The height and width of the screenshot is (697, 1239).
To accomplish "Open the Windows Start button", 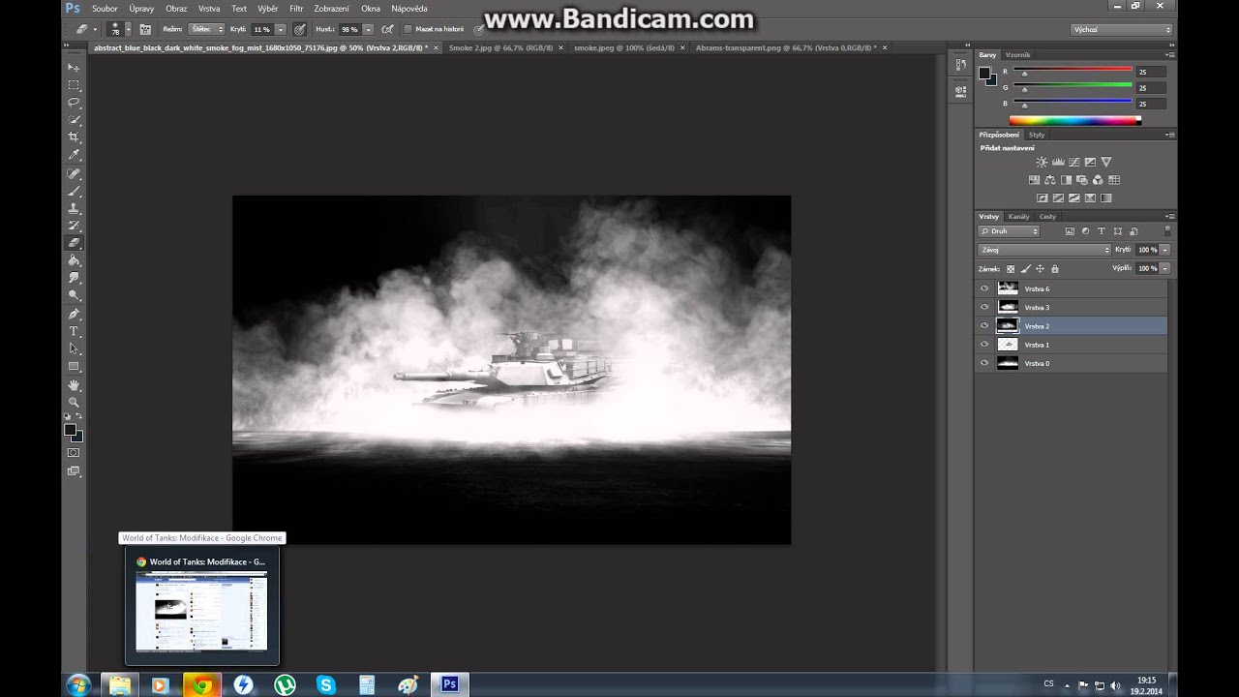I will (x=78, y=684).
